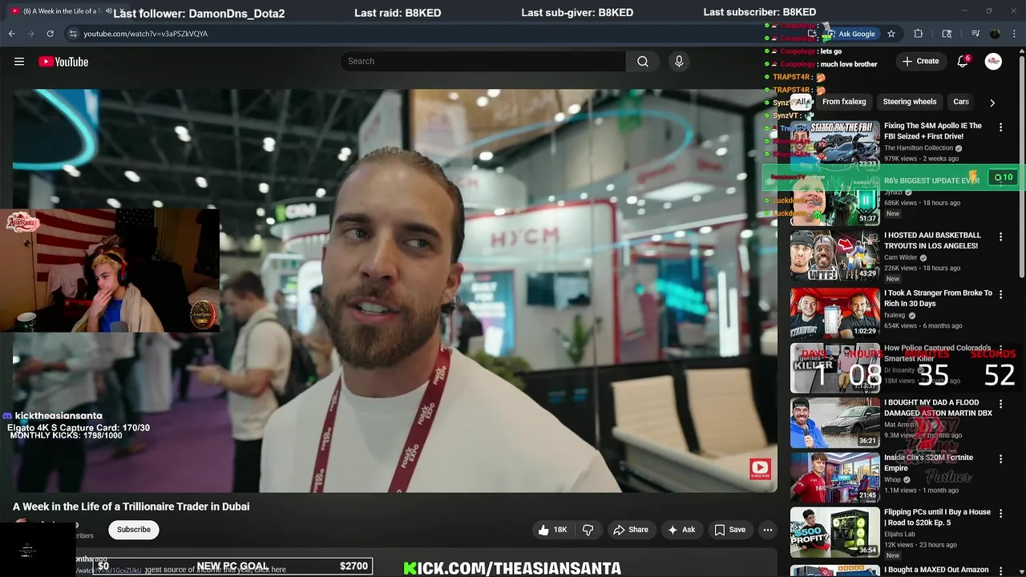1026x577 pixels.
Task: Click 'I Bought a MAXED Out Amazon' title
Action: pyautogui.click(x=936, y=570)
